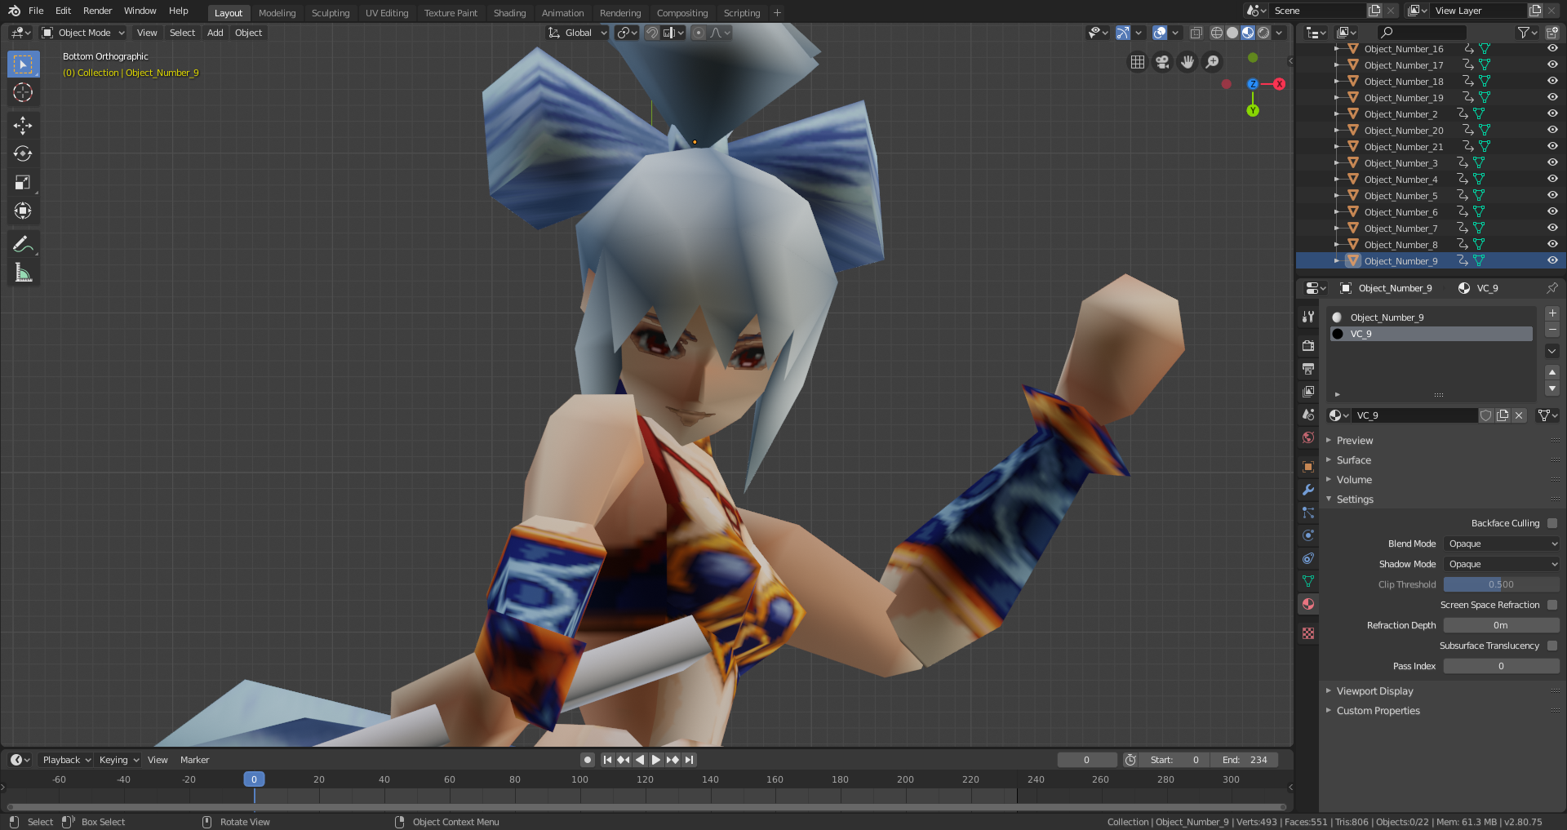Open Object Data mesh properties tab
The width and height of the screenshot is (1567, 830).
tap(1308, 581)
